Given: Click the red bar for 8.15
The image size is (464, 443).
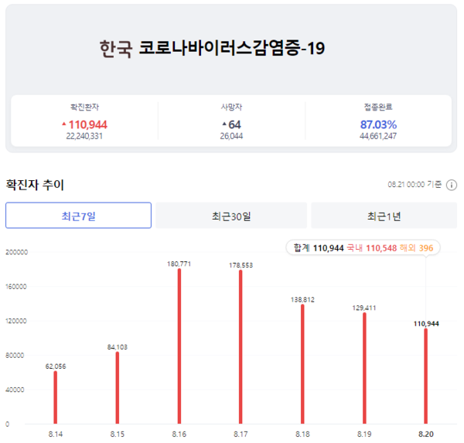Looking at the screenshot, I should click(118, 387).
